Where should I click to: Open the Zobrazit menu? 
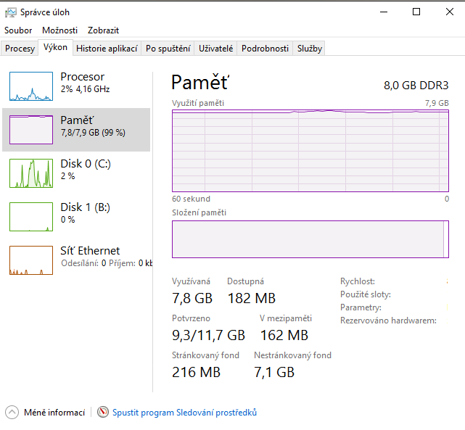pos(103,30)
